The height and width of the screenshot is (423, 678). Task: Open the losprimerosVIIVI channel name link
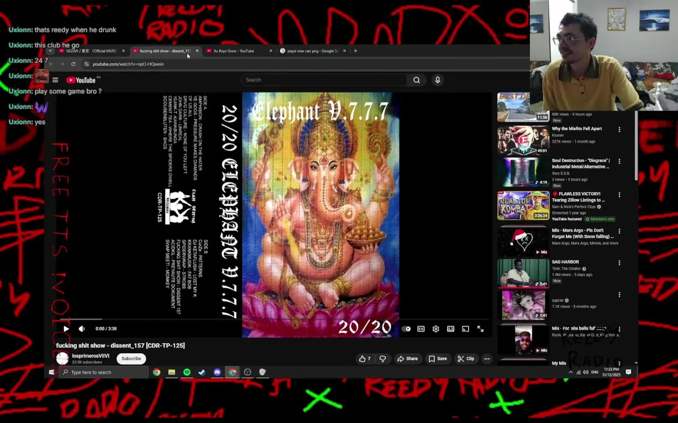(x=90, y=356)
